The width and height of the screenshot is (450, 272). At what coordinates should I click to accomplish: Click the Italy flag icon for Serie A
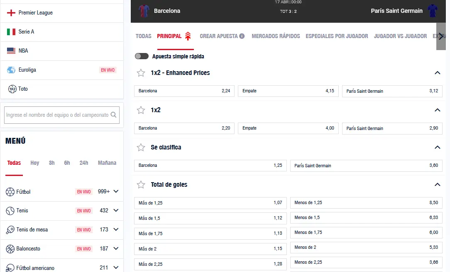tap(11, 32)
